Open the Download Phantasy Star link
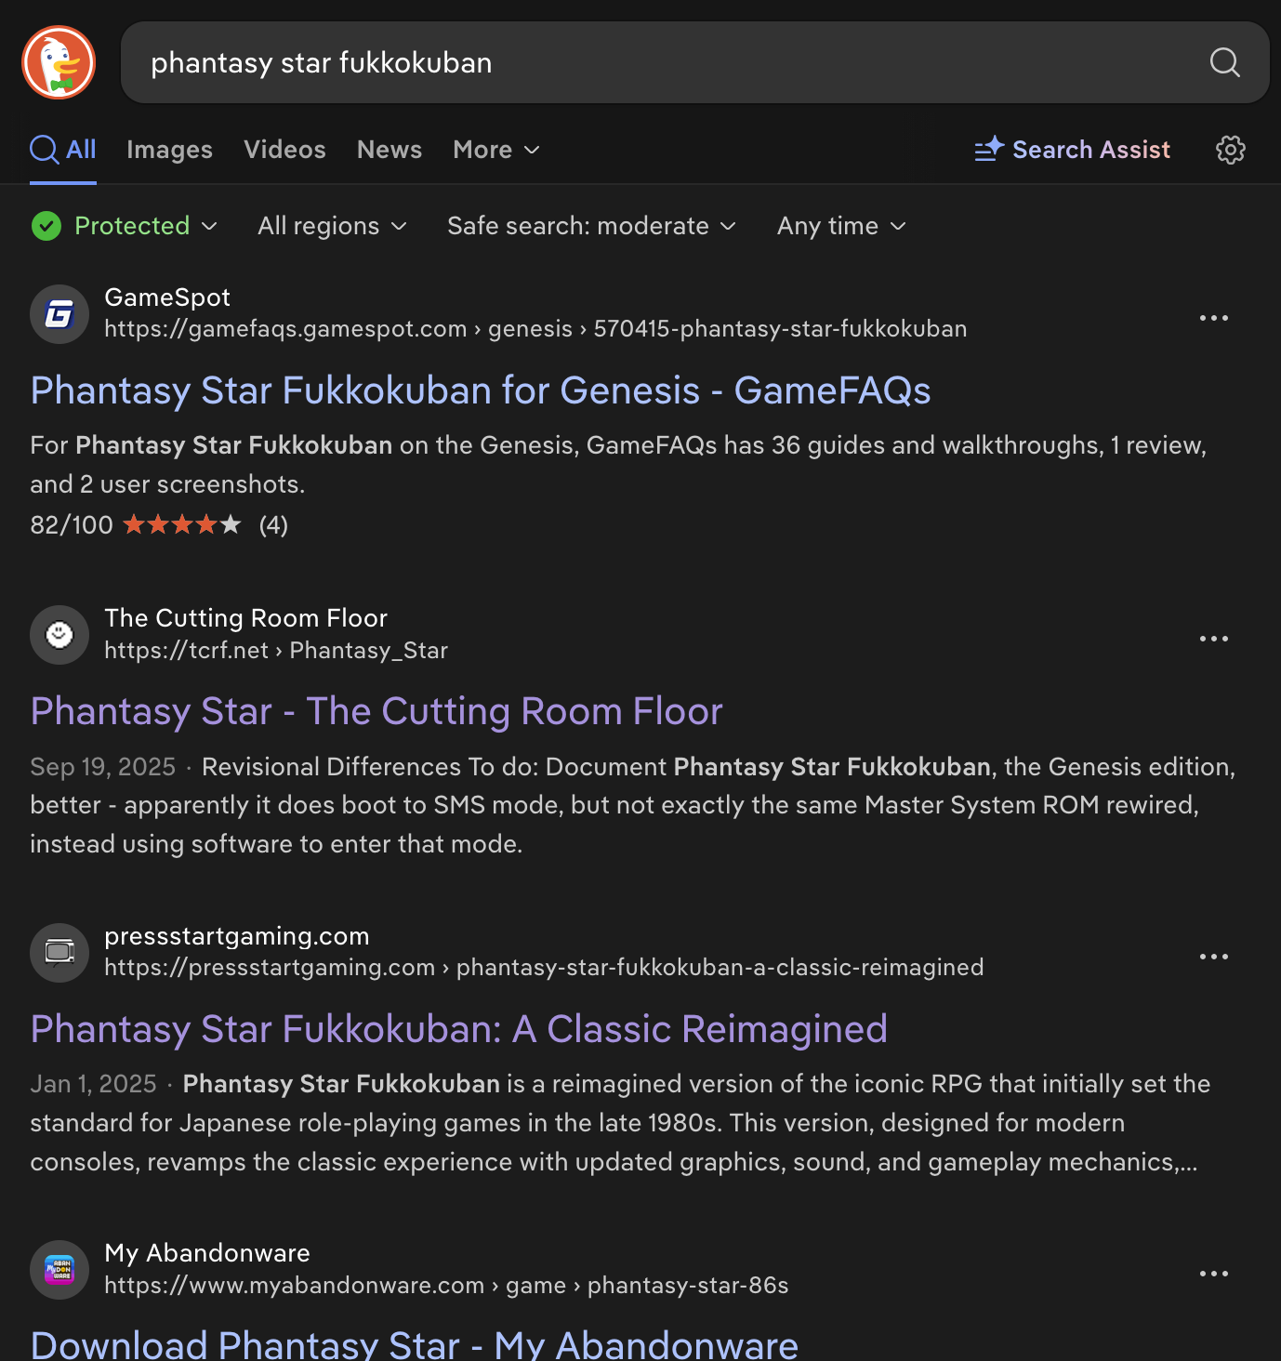This screenshot has width=1281, height=1361. tap(415, 1342)
